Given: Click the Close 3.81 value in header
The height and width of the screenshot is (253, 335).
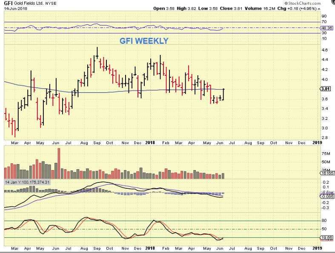Looking at the screenshot, I should click(x=231, y=9).
